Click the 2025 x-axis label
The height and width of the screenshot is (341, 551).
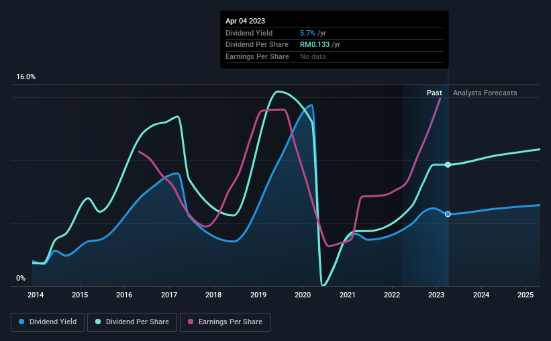(x=525, y=295)
